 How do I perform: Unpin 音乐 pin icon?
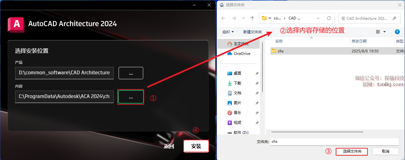[x=257, y=113]
